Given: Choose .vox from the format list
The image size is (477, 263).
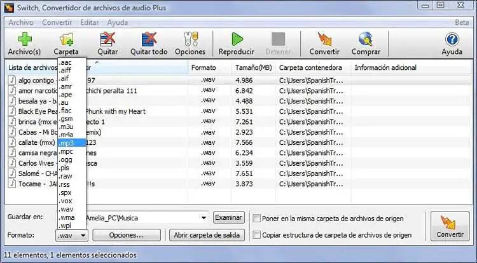Looking at the screenshot, I should [72, 201].
